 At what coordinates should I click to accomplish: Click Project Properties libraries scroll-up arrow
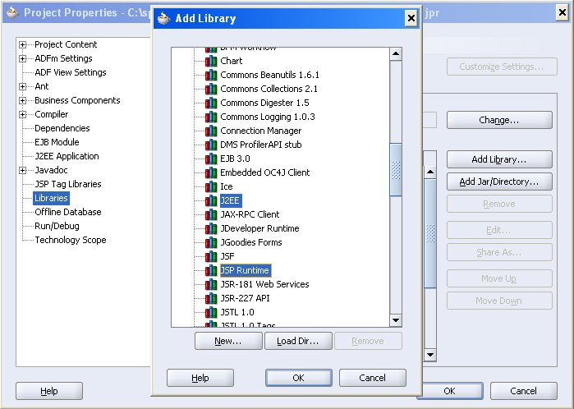(430, 172)
